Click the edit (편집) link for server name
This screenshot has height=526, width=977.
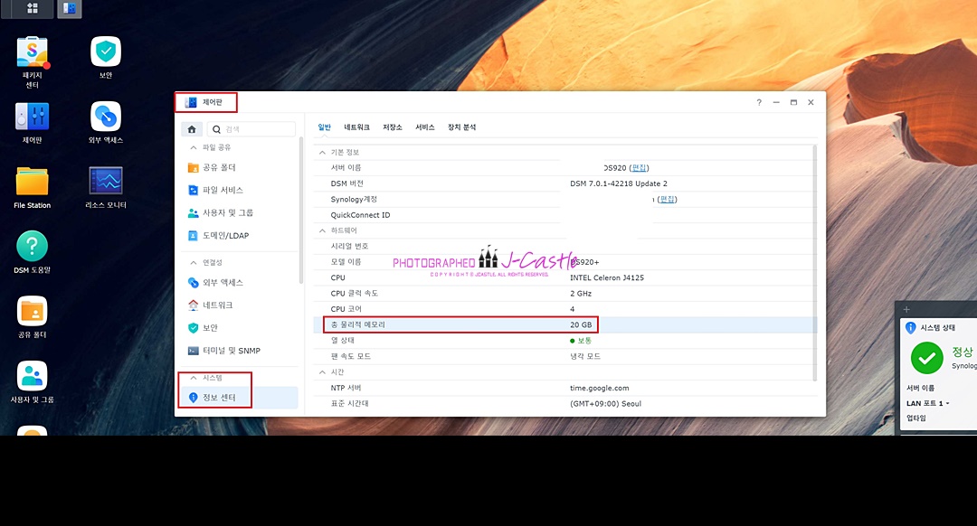pyautogui.click(x=640, y=168)
